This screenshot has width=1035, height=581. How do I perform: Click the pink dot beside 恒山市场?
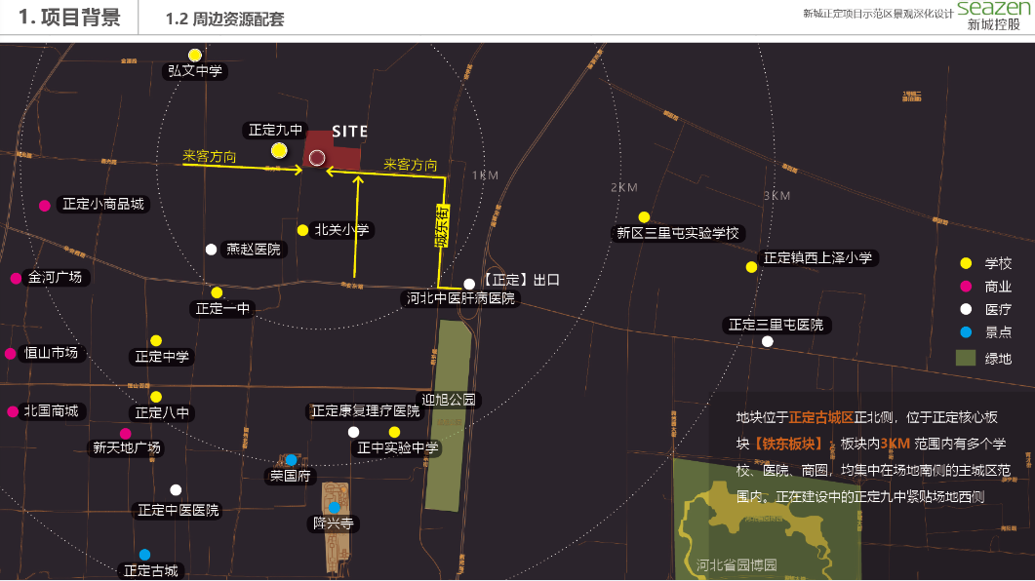tap(10, 354)
